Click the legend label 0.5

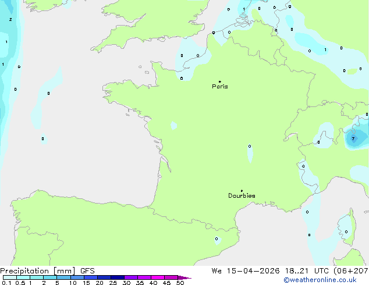[x=20, y=283]
